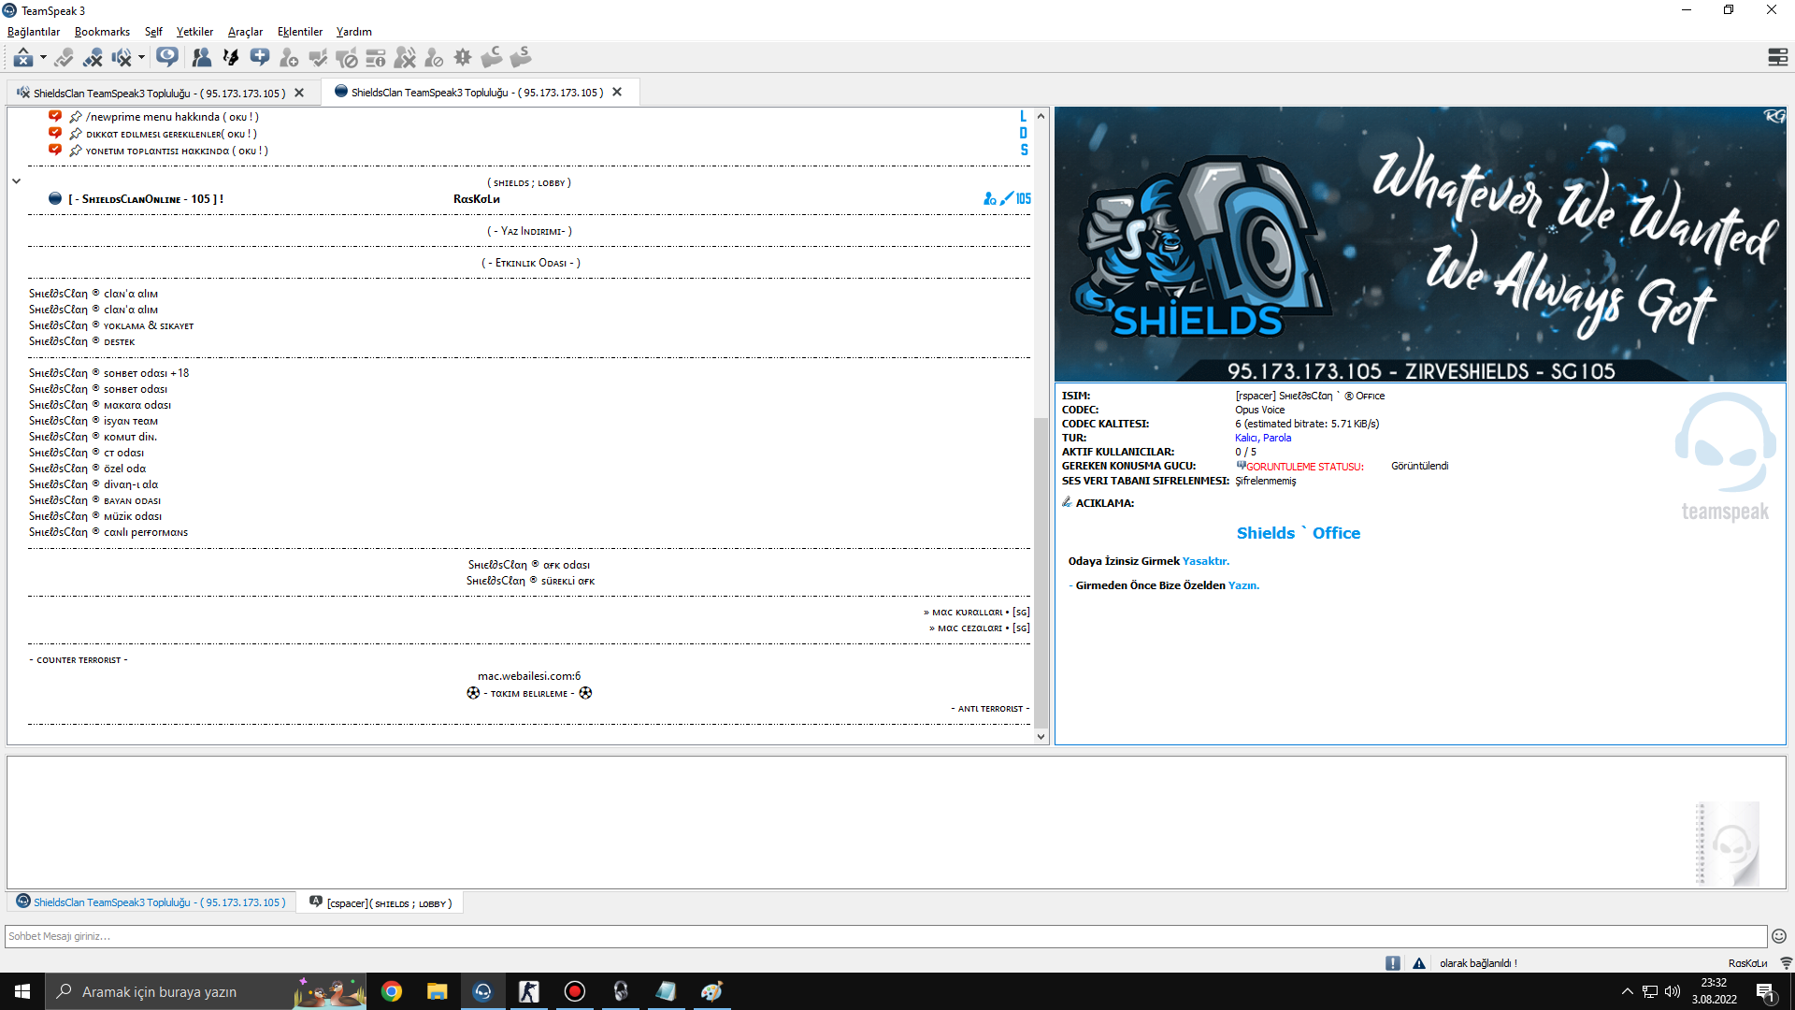Click the hand with S toolbar icon
Screen dimensions: 1795x1010
[521, 58]
